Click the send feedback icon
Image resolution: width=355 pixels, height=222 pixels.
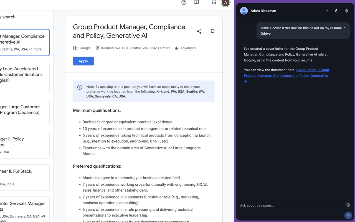click(196, 2)
